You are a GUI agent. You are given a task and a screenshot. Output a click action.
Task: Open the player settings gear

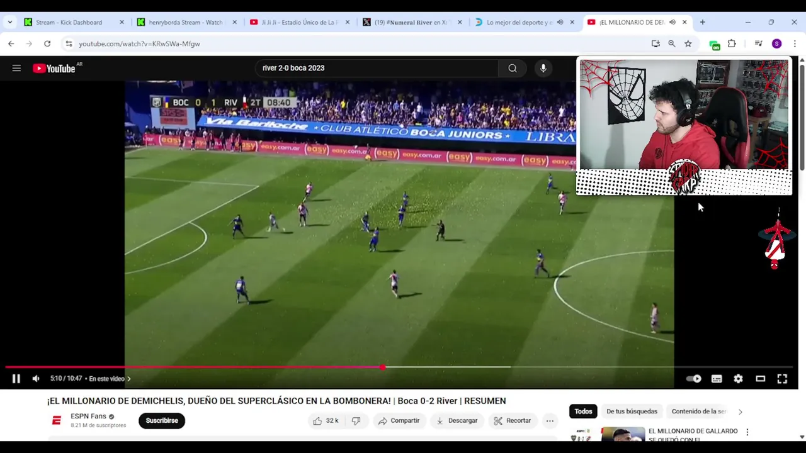click(738, 379)
